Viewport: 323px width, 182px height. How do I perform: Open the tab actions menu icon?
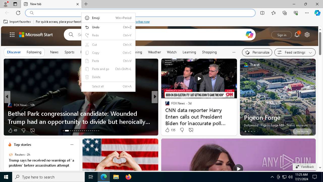click(x=15, y=4)
